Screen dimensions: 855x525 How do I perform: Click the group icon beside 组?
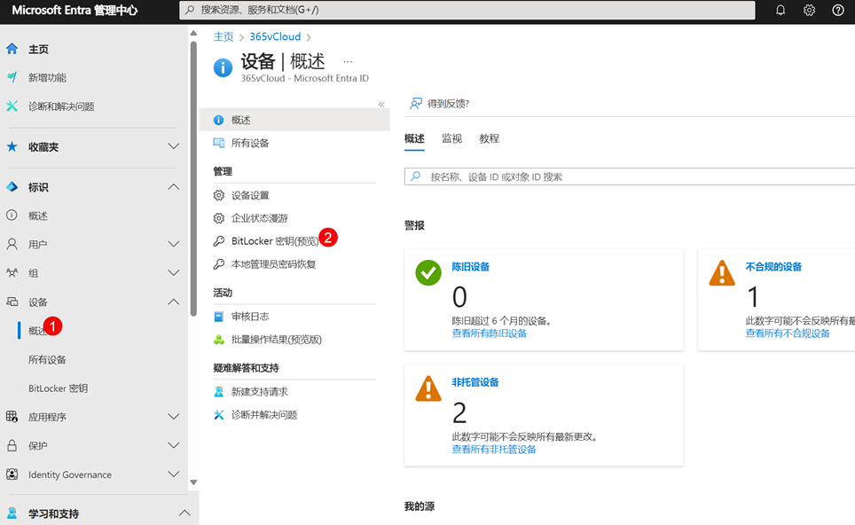tap(12, 272)
